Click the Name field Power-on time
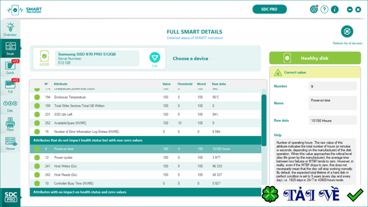Image resolution: width=368 pixels, height=207 pixels. [x=333, y=103]
